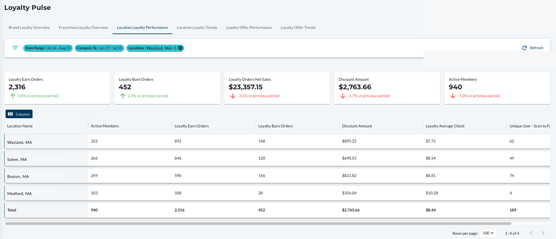Click the Discount Amount column header
Screen dimensions: 556x239
(x=357, y=126)
